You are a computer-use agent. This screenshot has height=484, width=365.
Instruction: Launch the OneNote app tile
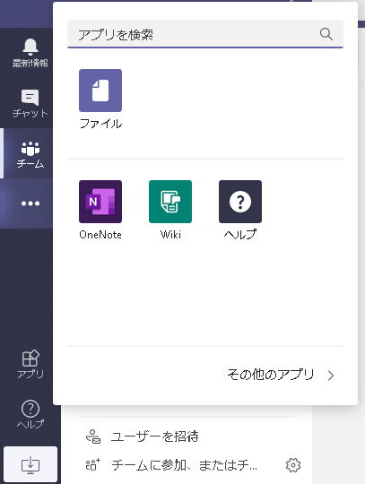click(100, 211)
